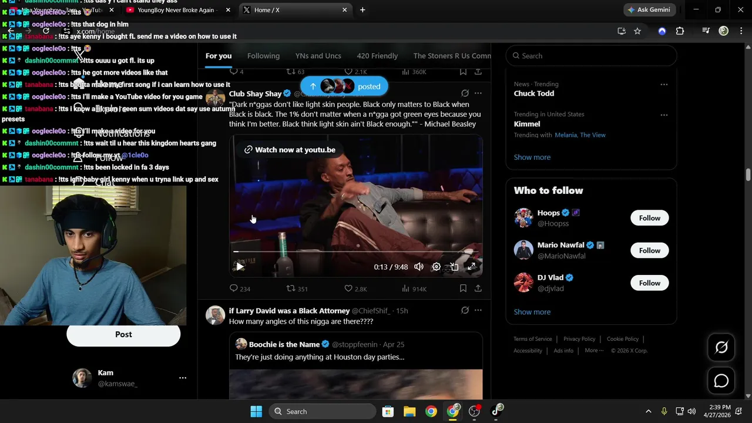Open Hoops profile avatar
Screen dimensions: 752x423
coord(523,218)
